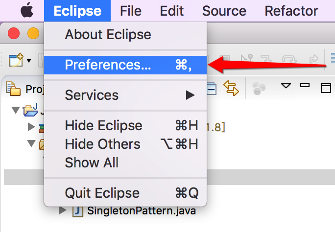Viewport: 335px width, 232px height.
Task: Open the New wizard dropdown arrow
Action: (29, 61)
